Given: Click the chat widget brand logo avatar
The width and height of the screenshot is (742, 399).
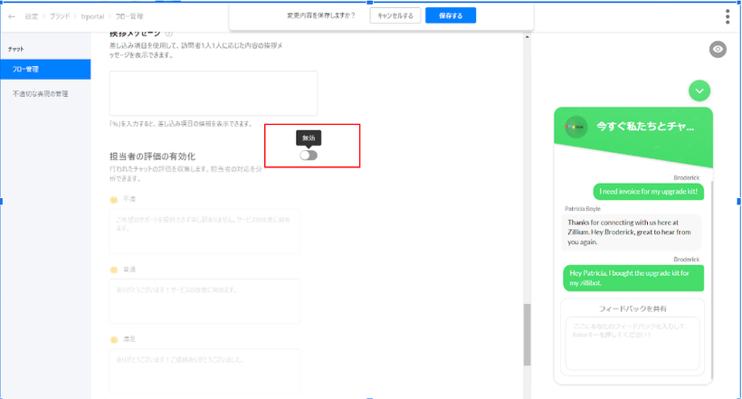Looking at the screenshot, I should point(576,127).
